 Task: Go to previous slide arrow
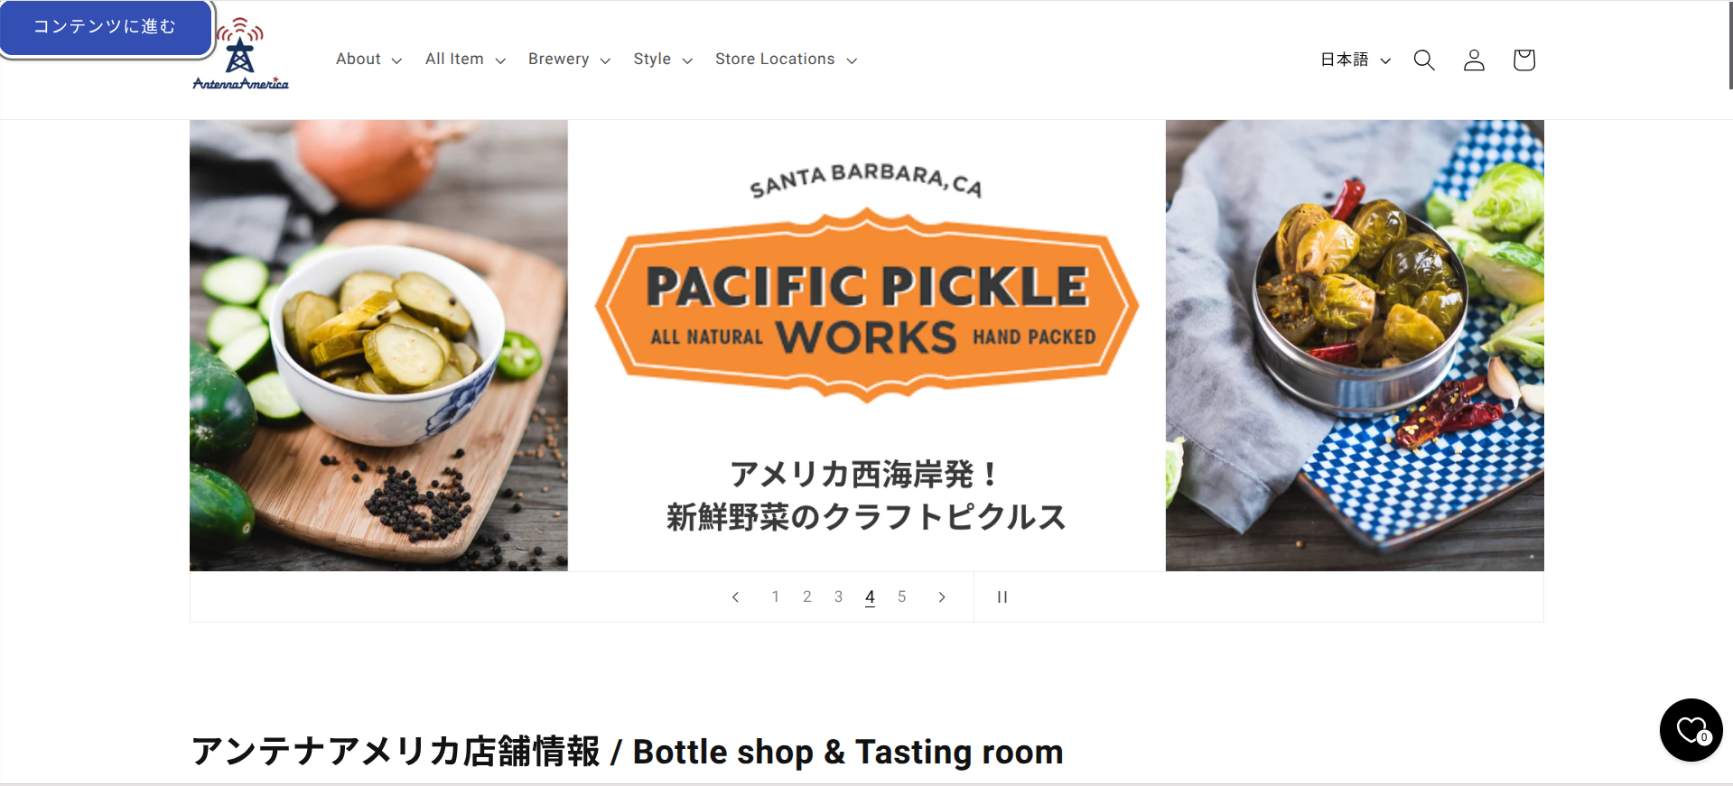click(x=736, y=596)
